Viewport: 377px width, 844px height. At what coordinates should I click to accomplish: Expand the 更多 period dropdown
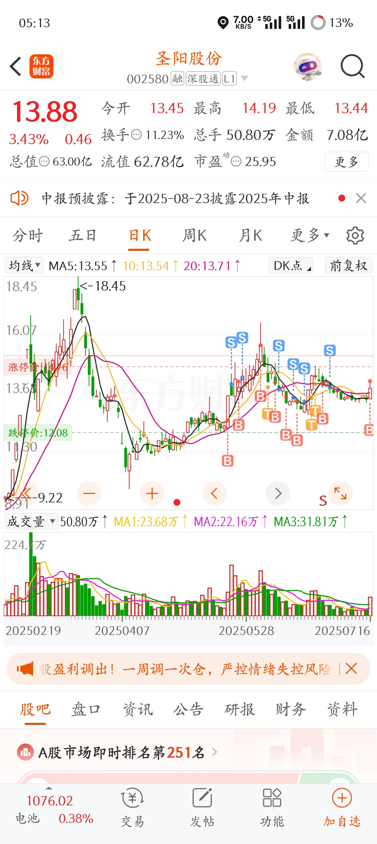(x=310, y=235)
